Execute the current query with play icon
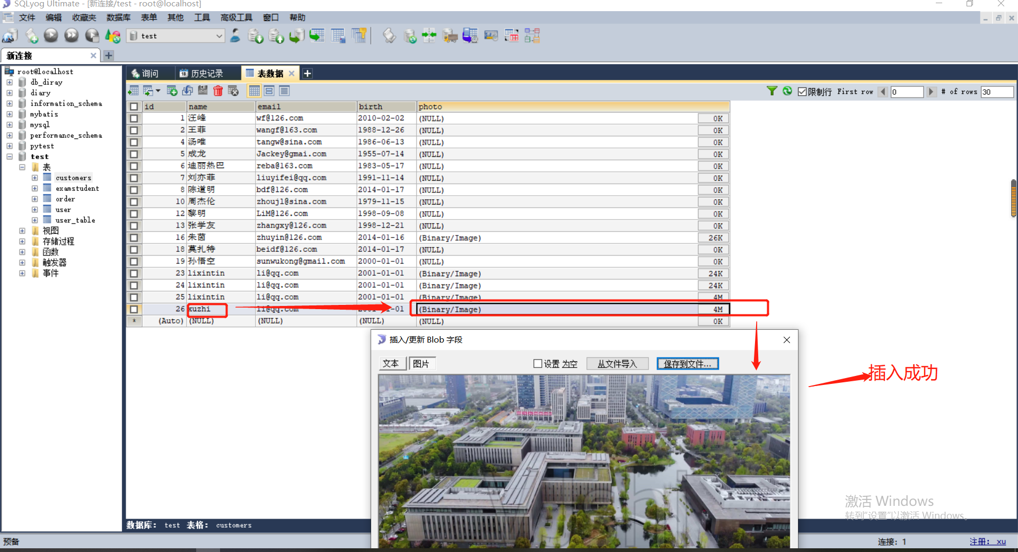Viewport: 1018px width, 552px height. click(51, 36)
